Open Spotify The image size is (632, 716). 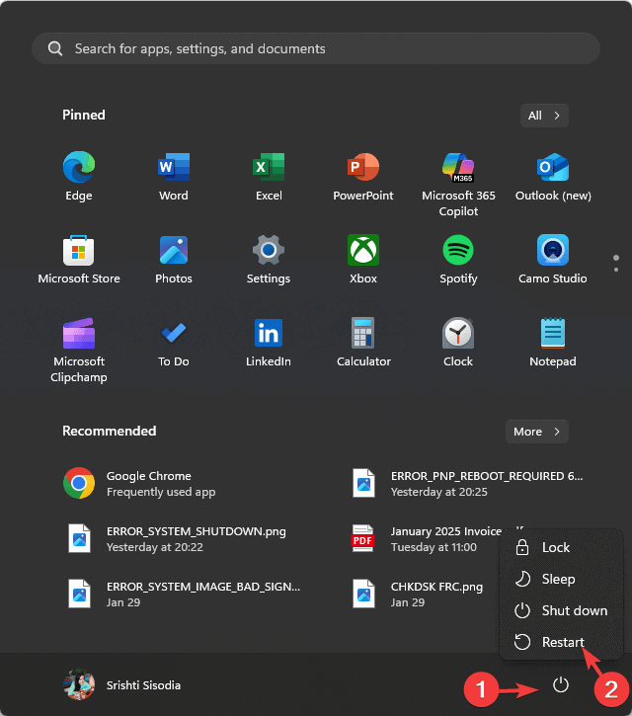coord(458,259)
